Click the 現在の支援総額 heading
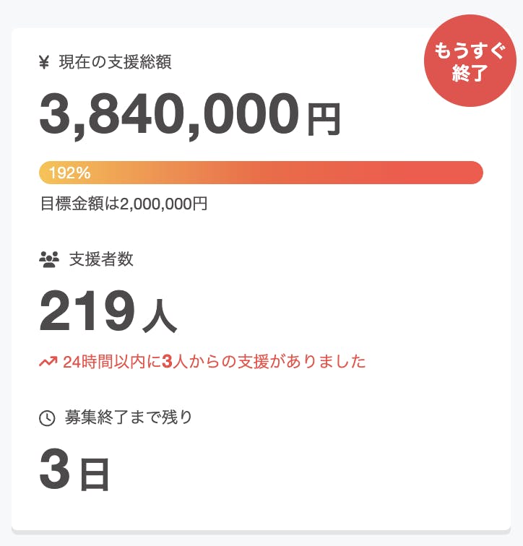Screen dimensions: 523x546 [x=115, y=63]
